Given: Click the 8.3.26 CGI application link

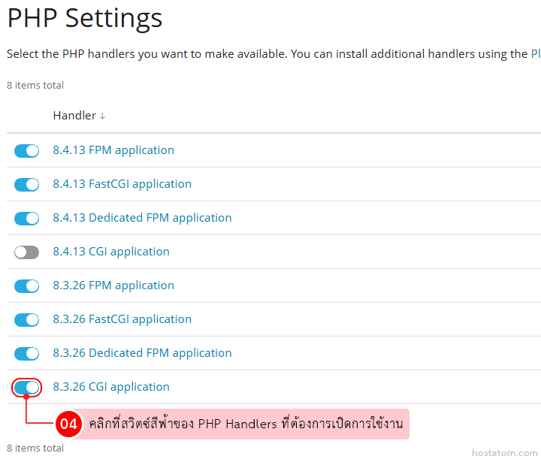Looking at the screenshot, I should pos(111,387).
